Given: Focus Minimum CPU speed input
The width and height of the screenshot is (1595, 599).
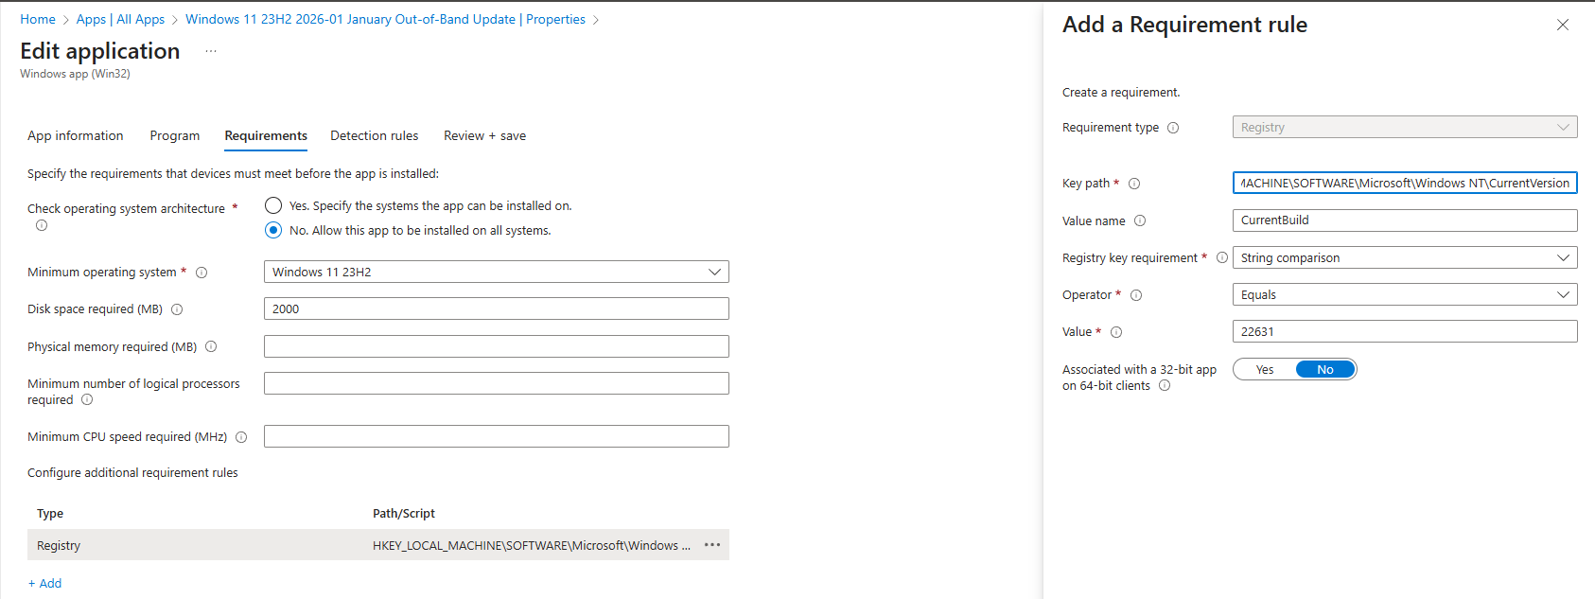Looking at the screenshot, I should [497, 436].
